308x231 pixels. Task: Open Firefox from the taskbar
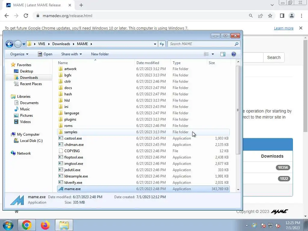coord(45,225)
